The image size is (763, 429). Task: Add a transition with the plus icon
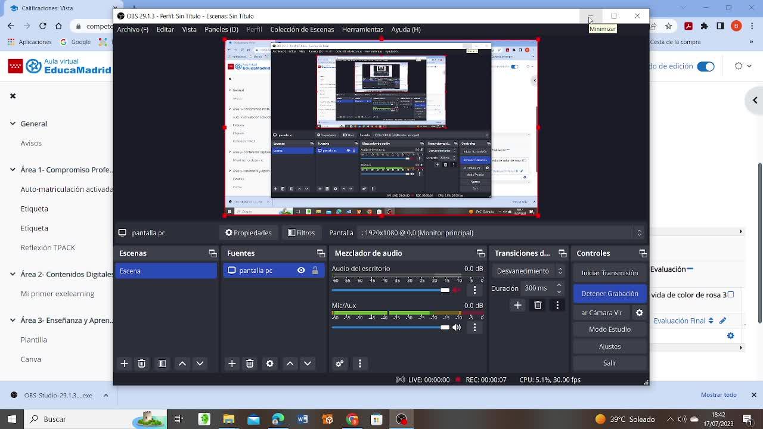tap(517, 306)
